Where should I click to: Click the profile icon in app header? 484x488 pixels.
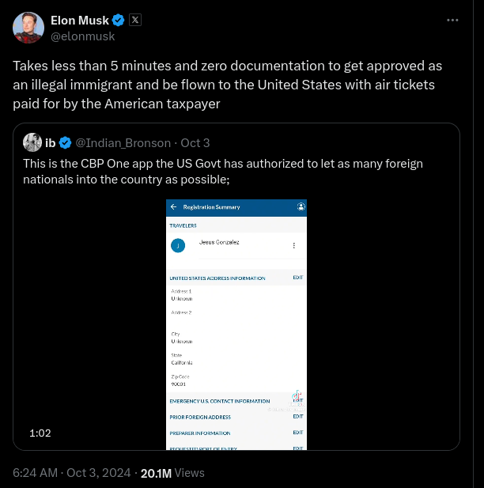[x=301, y=207]
